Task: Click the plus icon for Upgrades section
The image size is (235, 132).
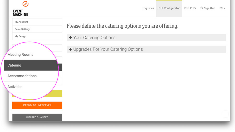Action: [71, 49]
